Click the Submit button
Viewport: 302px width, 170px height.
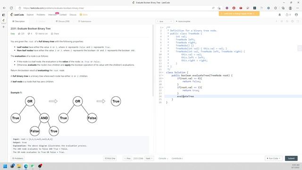[291, 159]
